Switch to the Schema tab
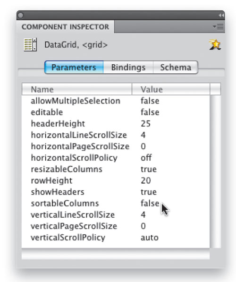Viewport: 236px width, 282px height. pyautogui.click(x=176, y=68)
